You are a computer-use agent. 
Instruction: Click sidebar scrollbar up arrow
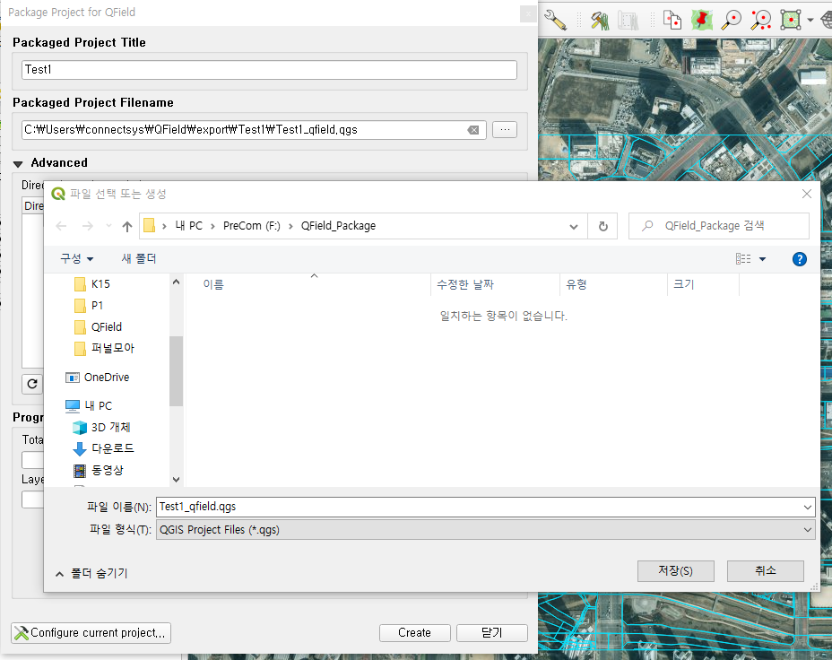[x=176, y=282]
